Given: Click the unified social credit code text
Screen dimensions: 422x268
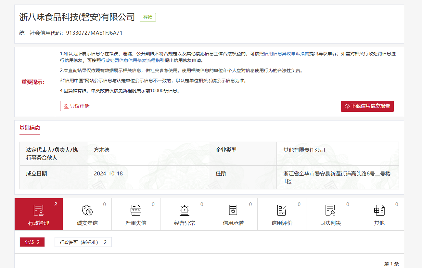Looking at the screenshot, I should pos(94,33).
